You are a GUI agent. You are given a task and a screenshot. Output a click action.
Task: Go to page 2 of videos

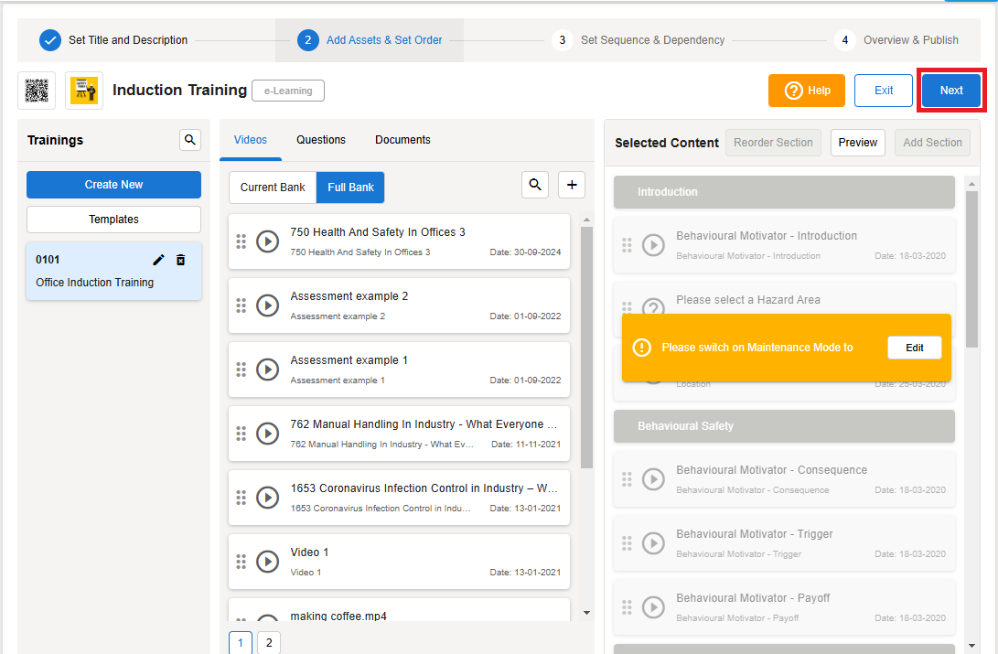point(268,643)
